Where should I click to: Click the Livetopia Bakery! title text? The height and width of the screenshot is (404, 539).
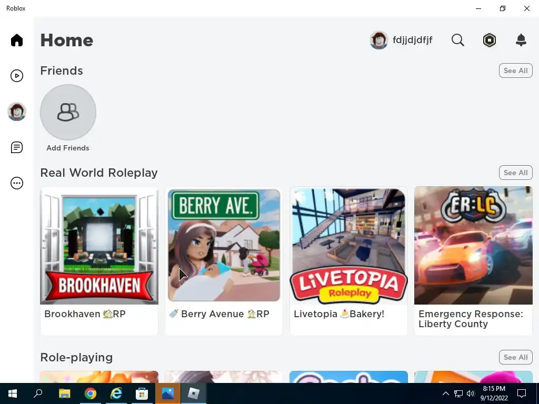pyautogui.click(x=339, y=314)
